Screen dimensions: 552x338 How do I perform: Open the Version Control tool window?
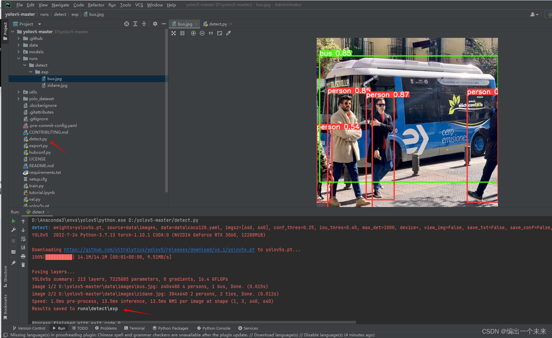coord(29,328)
